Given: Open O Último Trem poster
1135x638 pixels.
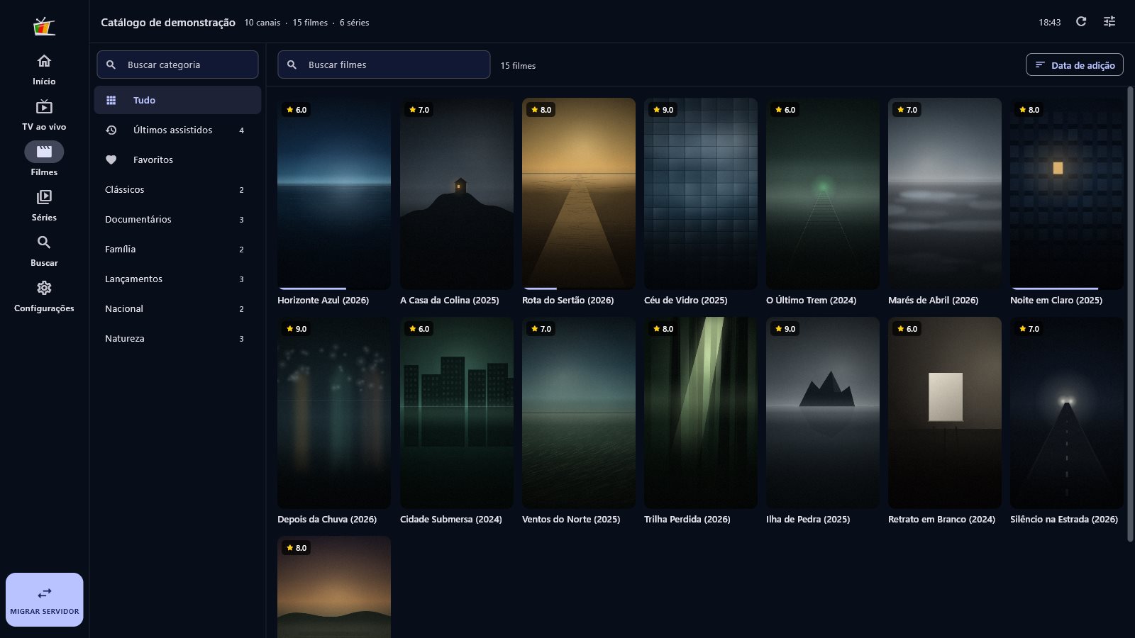Looking at the screenshot, I should coord(823,194).
